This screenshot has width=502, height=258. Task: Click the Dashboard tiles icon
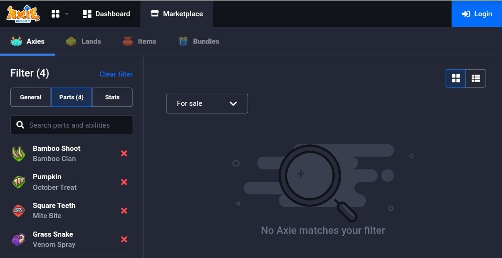click(87, 14)
